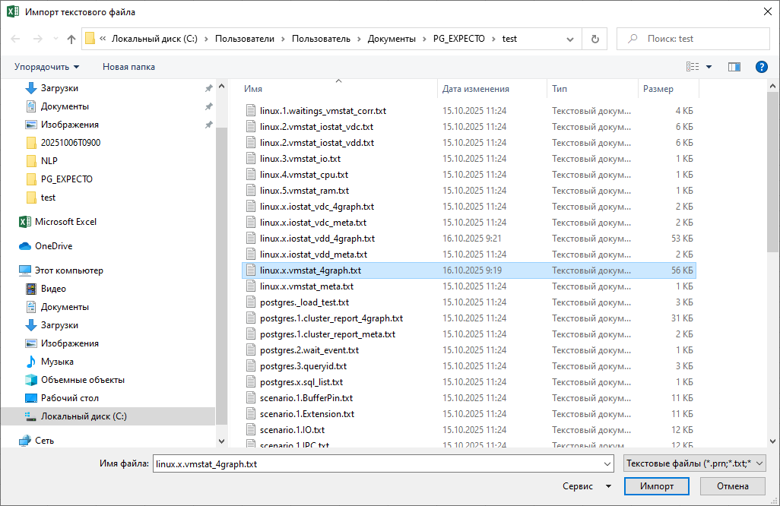Select postgres._load_test.txt file
The width and height of the screenshot is (780, 506).
(304, 302)
